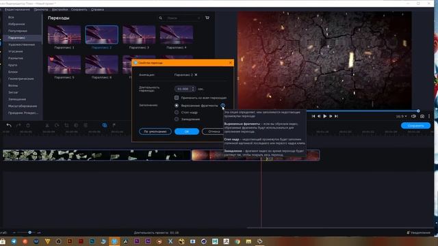Viewport: 438px width, 246px height.
Task: Open the color adjustments icon
Action: click(76, 126)
